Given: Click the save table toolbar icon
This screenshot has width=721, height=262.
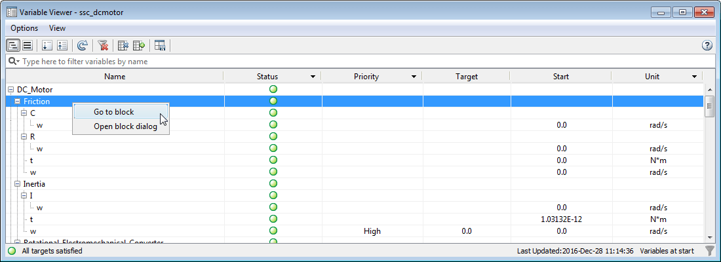Looking at the screenshot, I should [x=159, y=45].
